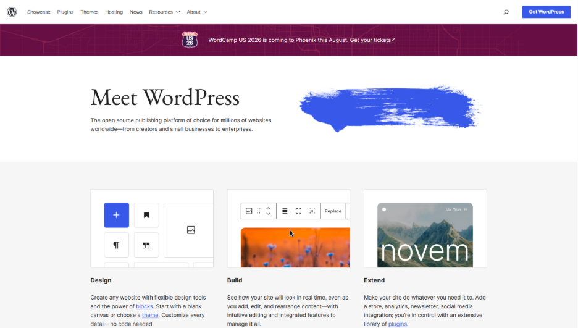
Task: Click the dotted grid toolbar icon
Action: tap(312, 211)
